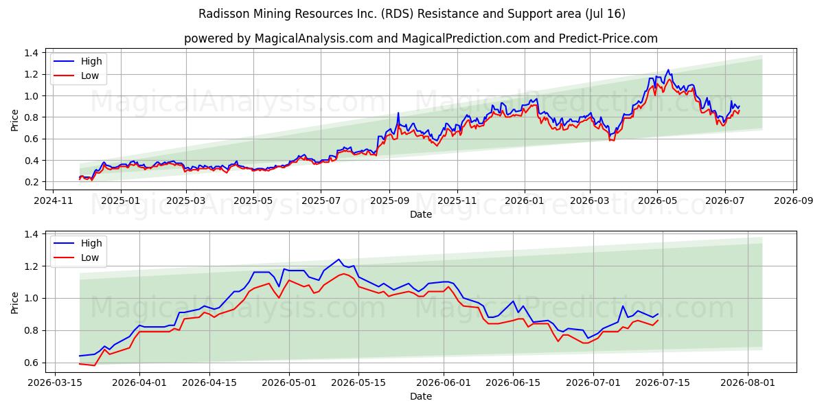Click High legend entry in the 2024-11 chart
The height and width of the screenshot is (412, 824).
tap(78, 61)
